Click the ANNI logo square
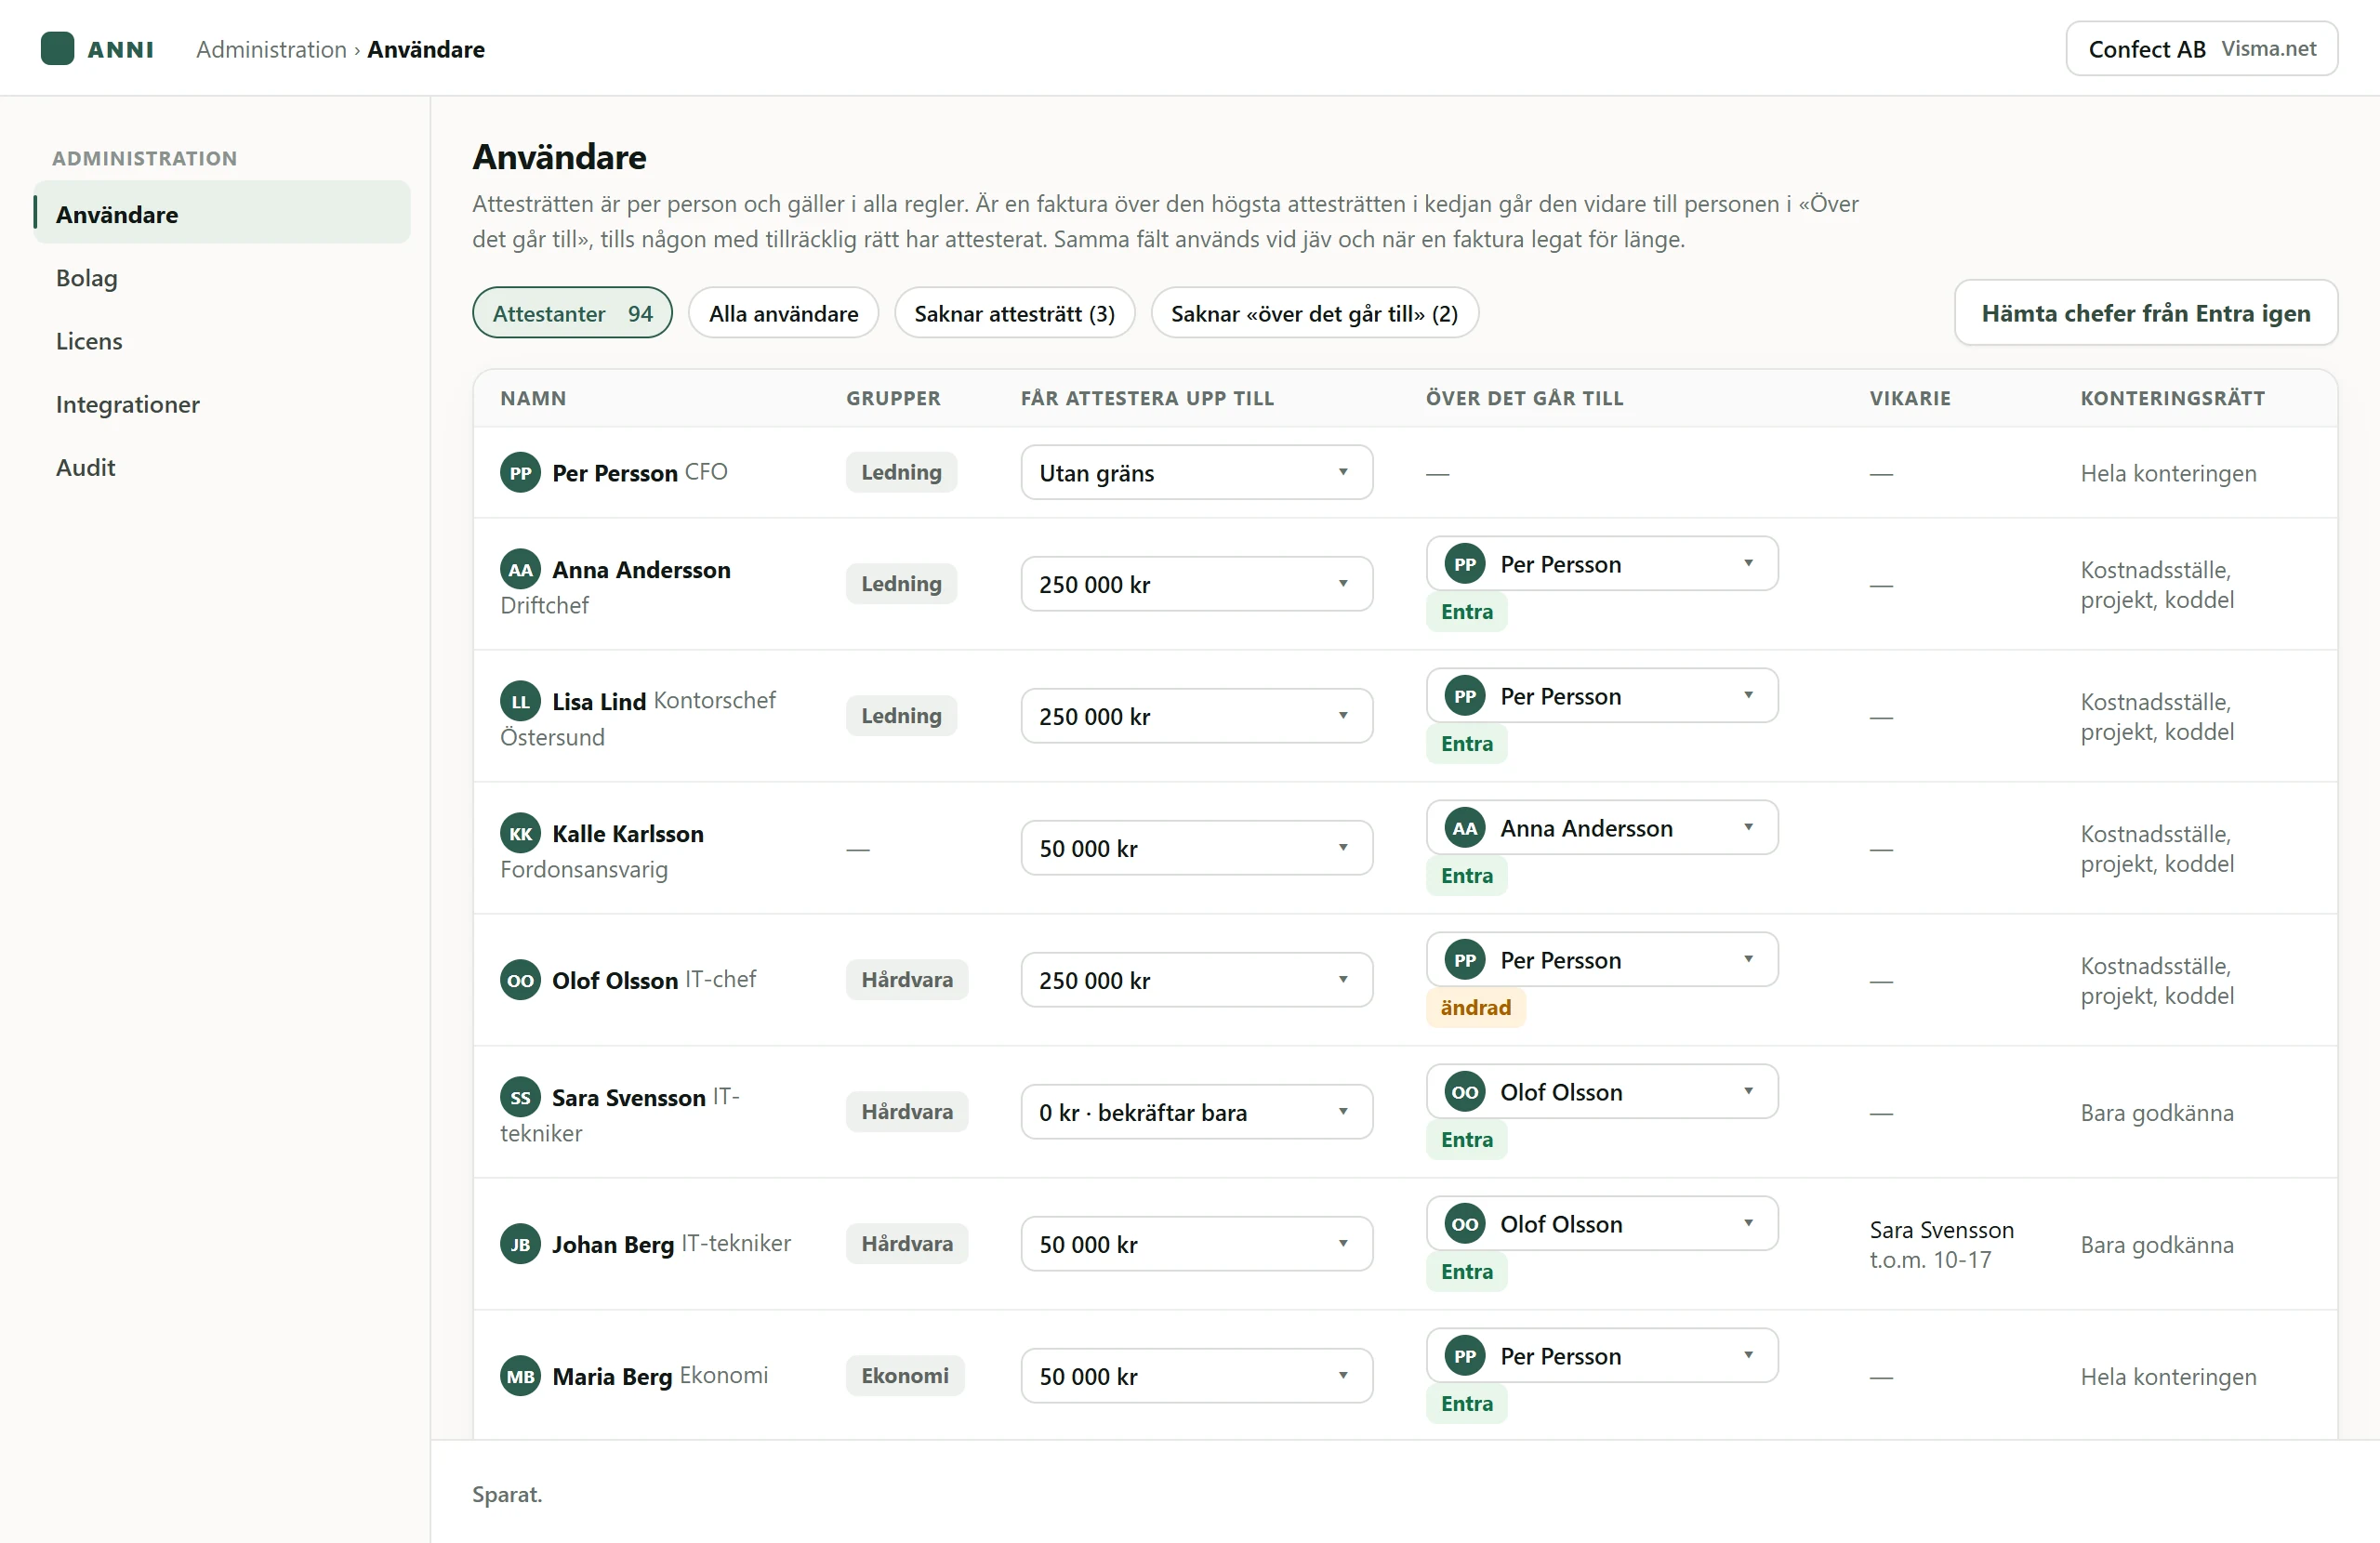The image size is (2380, 1543). point(57,48)
